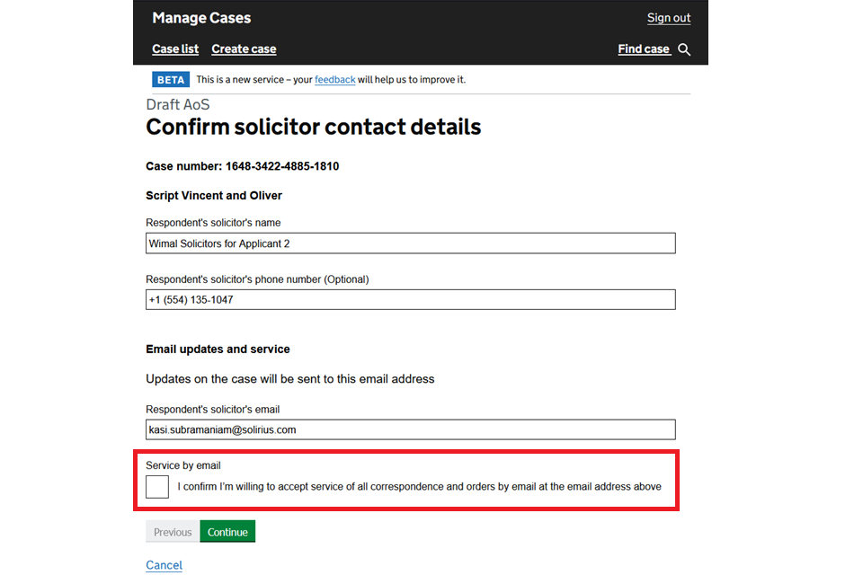Click into the solicitor's phone number field
863x575 pixels.
pos(410,300)
